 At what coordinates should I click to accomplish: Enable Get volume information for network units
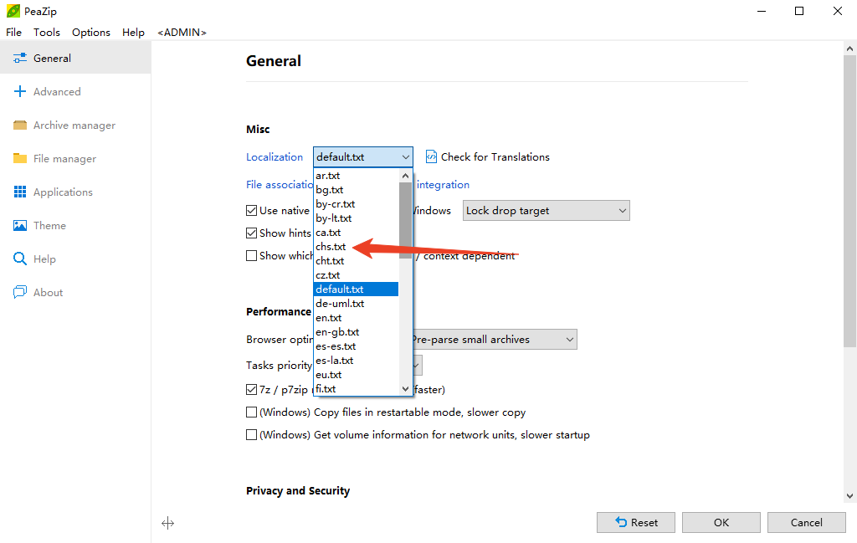pyautogui.click(x=251, y=435)
